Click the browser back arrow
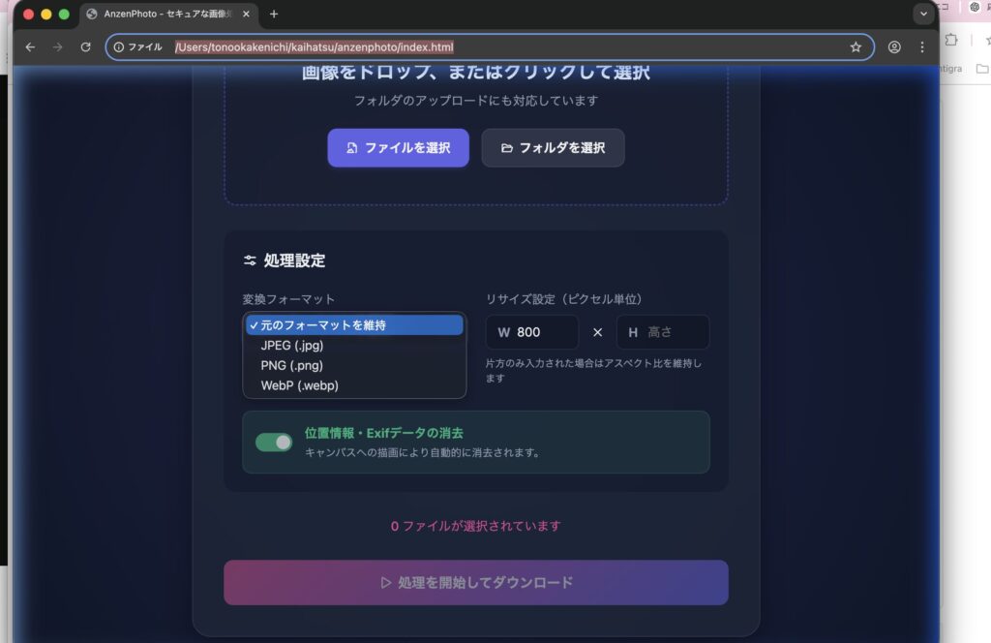The image size is (991, 643). tap(30, 46)
